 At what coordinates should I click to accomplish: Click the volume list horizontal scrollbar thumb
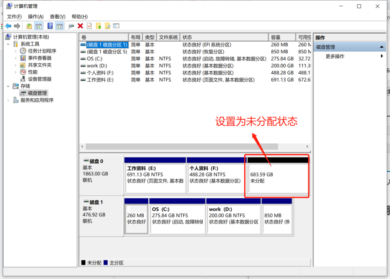coord(182,147)
